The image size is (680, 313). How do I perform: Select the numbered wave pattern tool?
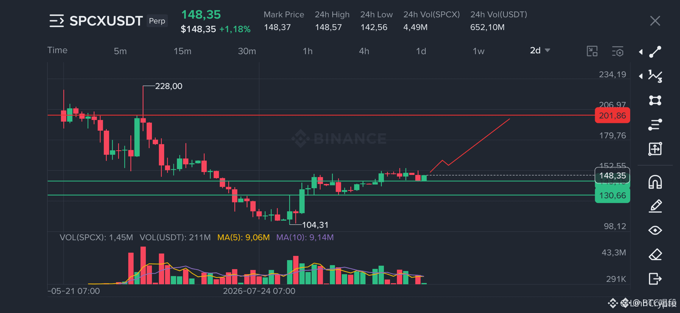tap(655, 76)
